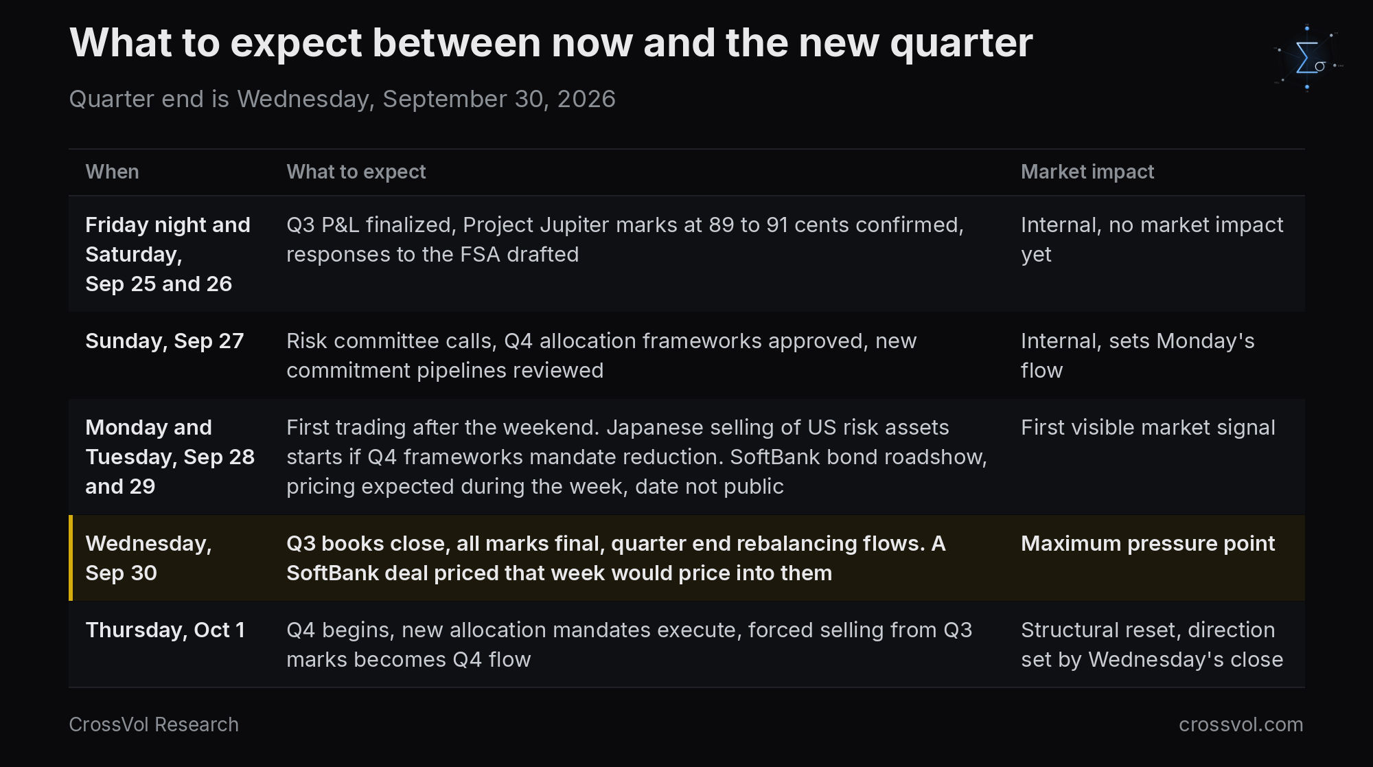
Task: Click the SoftBank bond roadshow text
Action: coord(858,457)
